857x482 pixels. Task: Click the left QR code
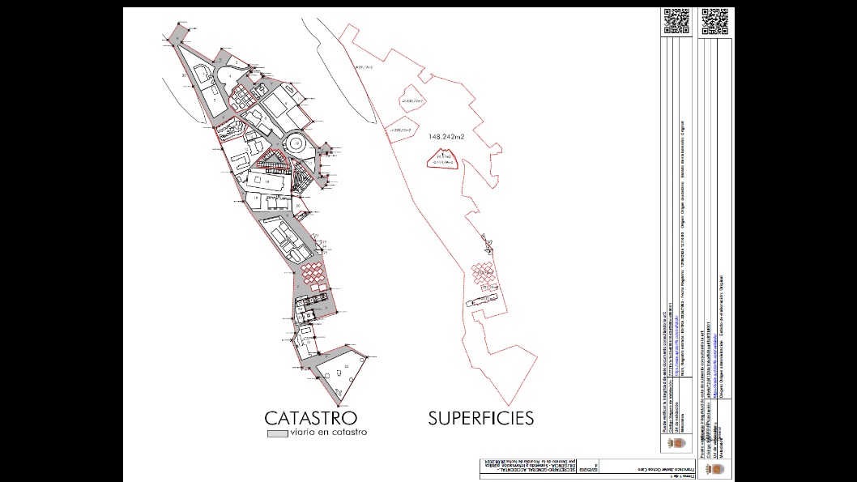676,21
